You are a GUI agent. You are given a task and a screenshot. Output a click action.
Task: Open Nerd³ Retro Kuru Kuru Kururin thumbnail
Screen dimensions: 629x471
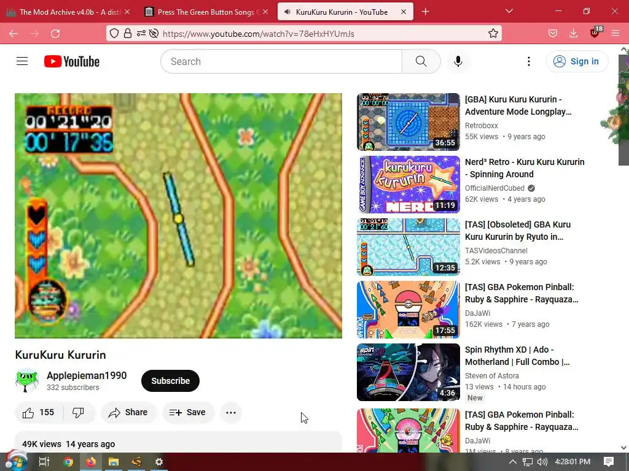(408, 184)
